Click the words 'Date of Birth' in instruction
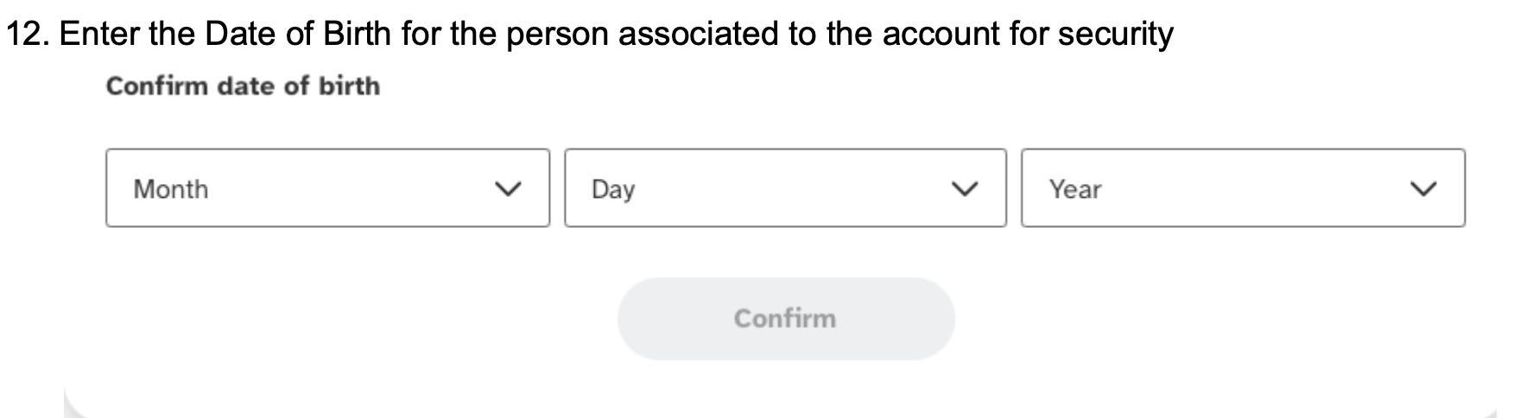 click(x=299, y=34)
